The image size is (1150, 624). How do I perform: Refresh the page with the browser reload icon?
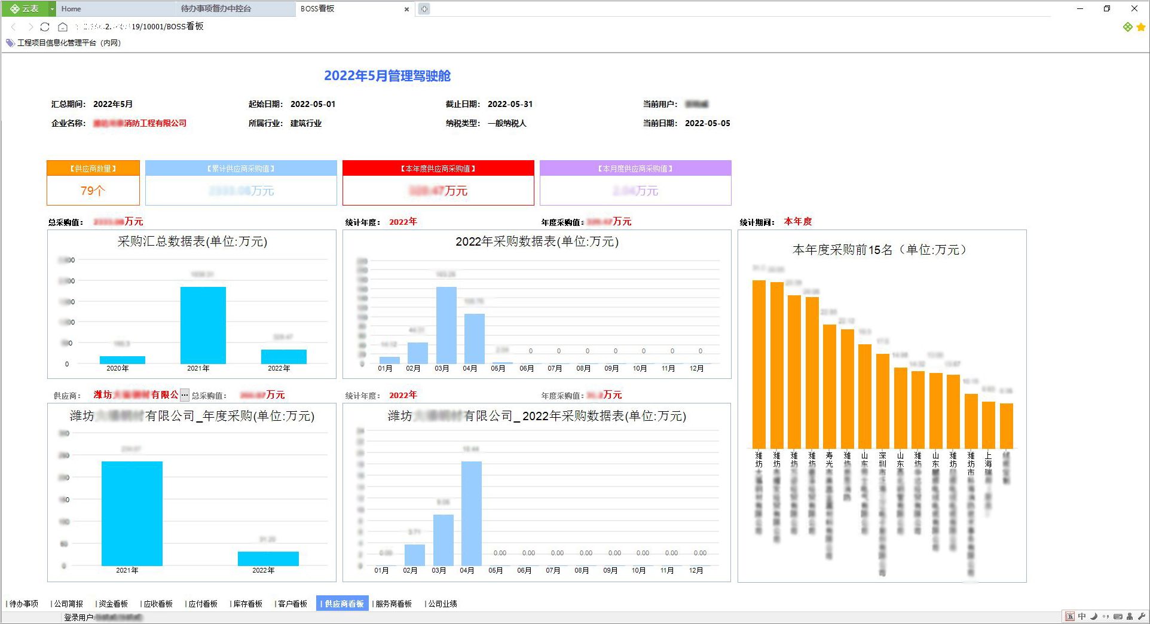[45, 27]
